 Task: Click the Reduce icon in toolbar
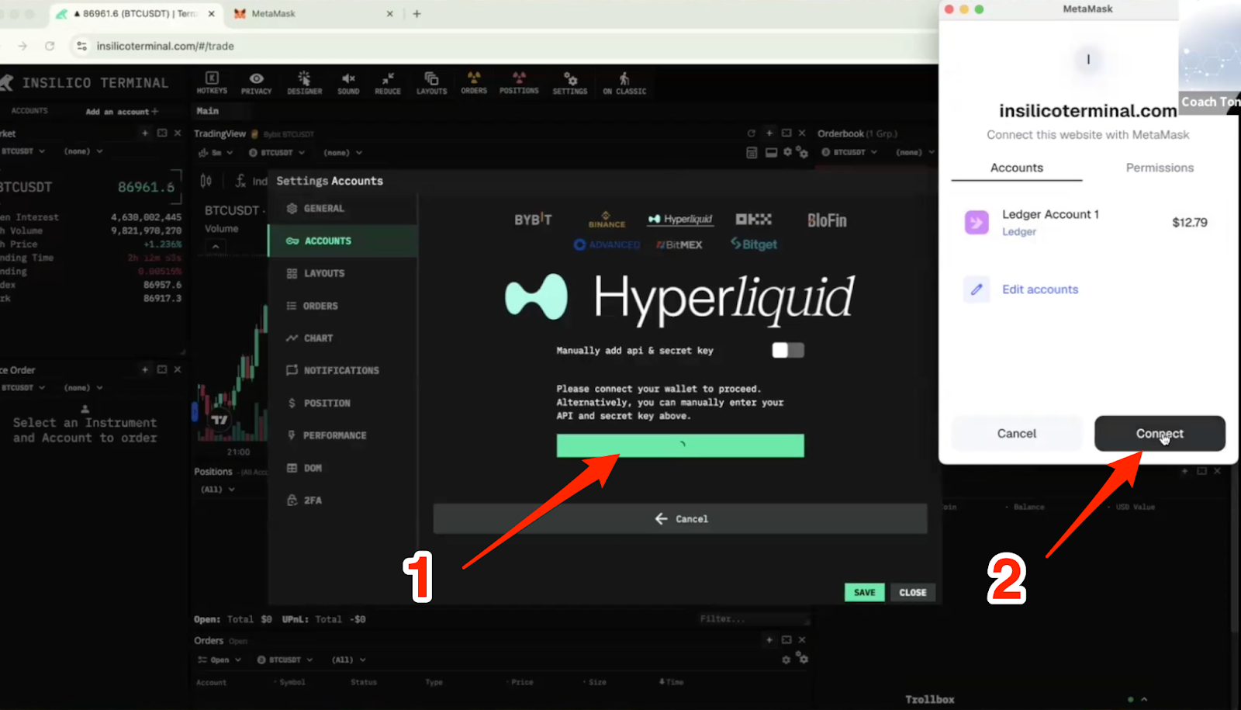point(388,83)
